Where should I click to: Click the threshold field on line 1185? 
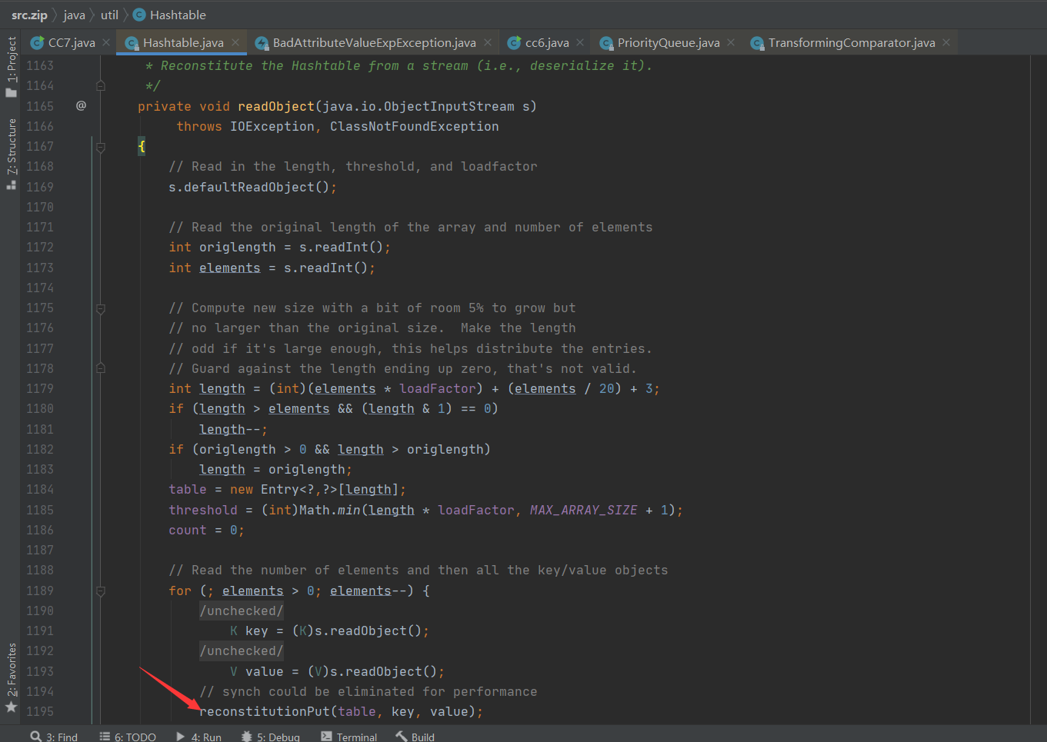point(203,510)
